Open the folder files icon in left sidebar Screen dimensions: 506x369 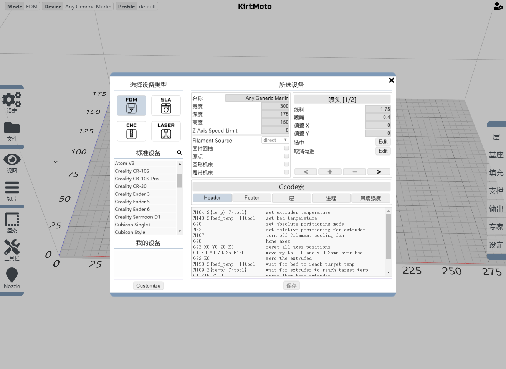tap(12, 128)
